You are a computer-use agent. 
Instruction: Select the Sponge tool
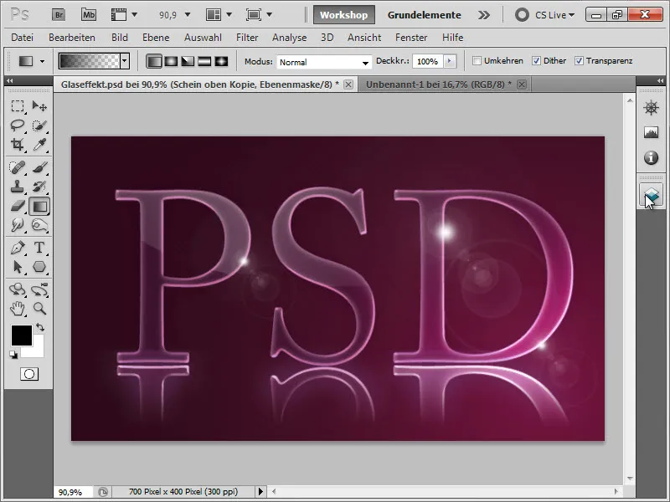[39, 225]
